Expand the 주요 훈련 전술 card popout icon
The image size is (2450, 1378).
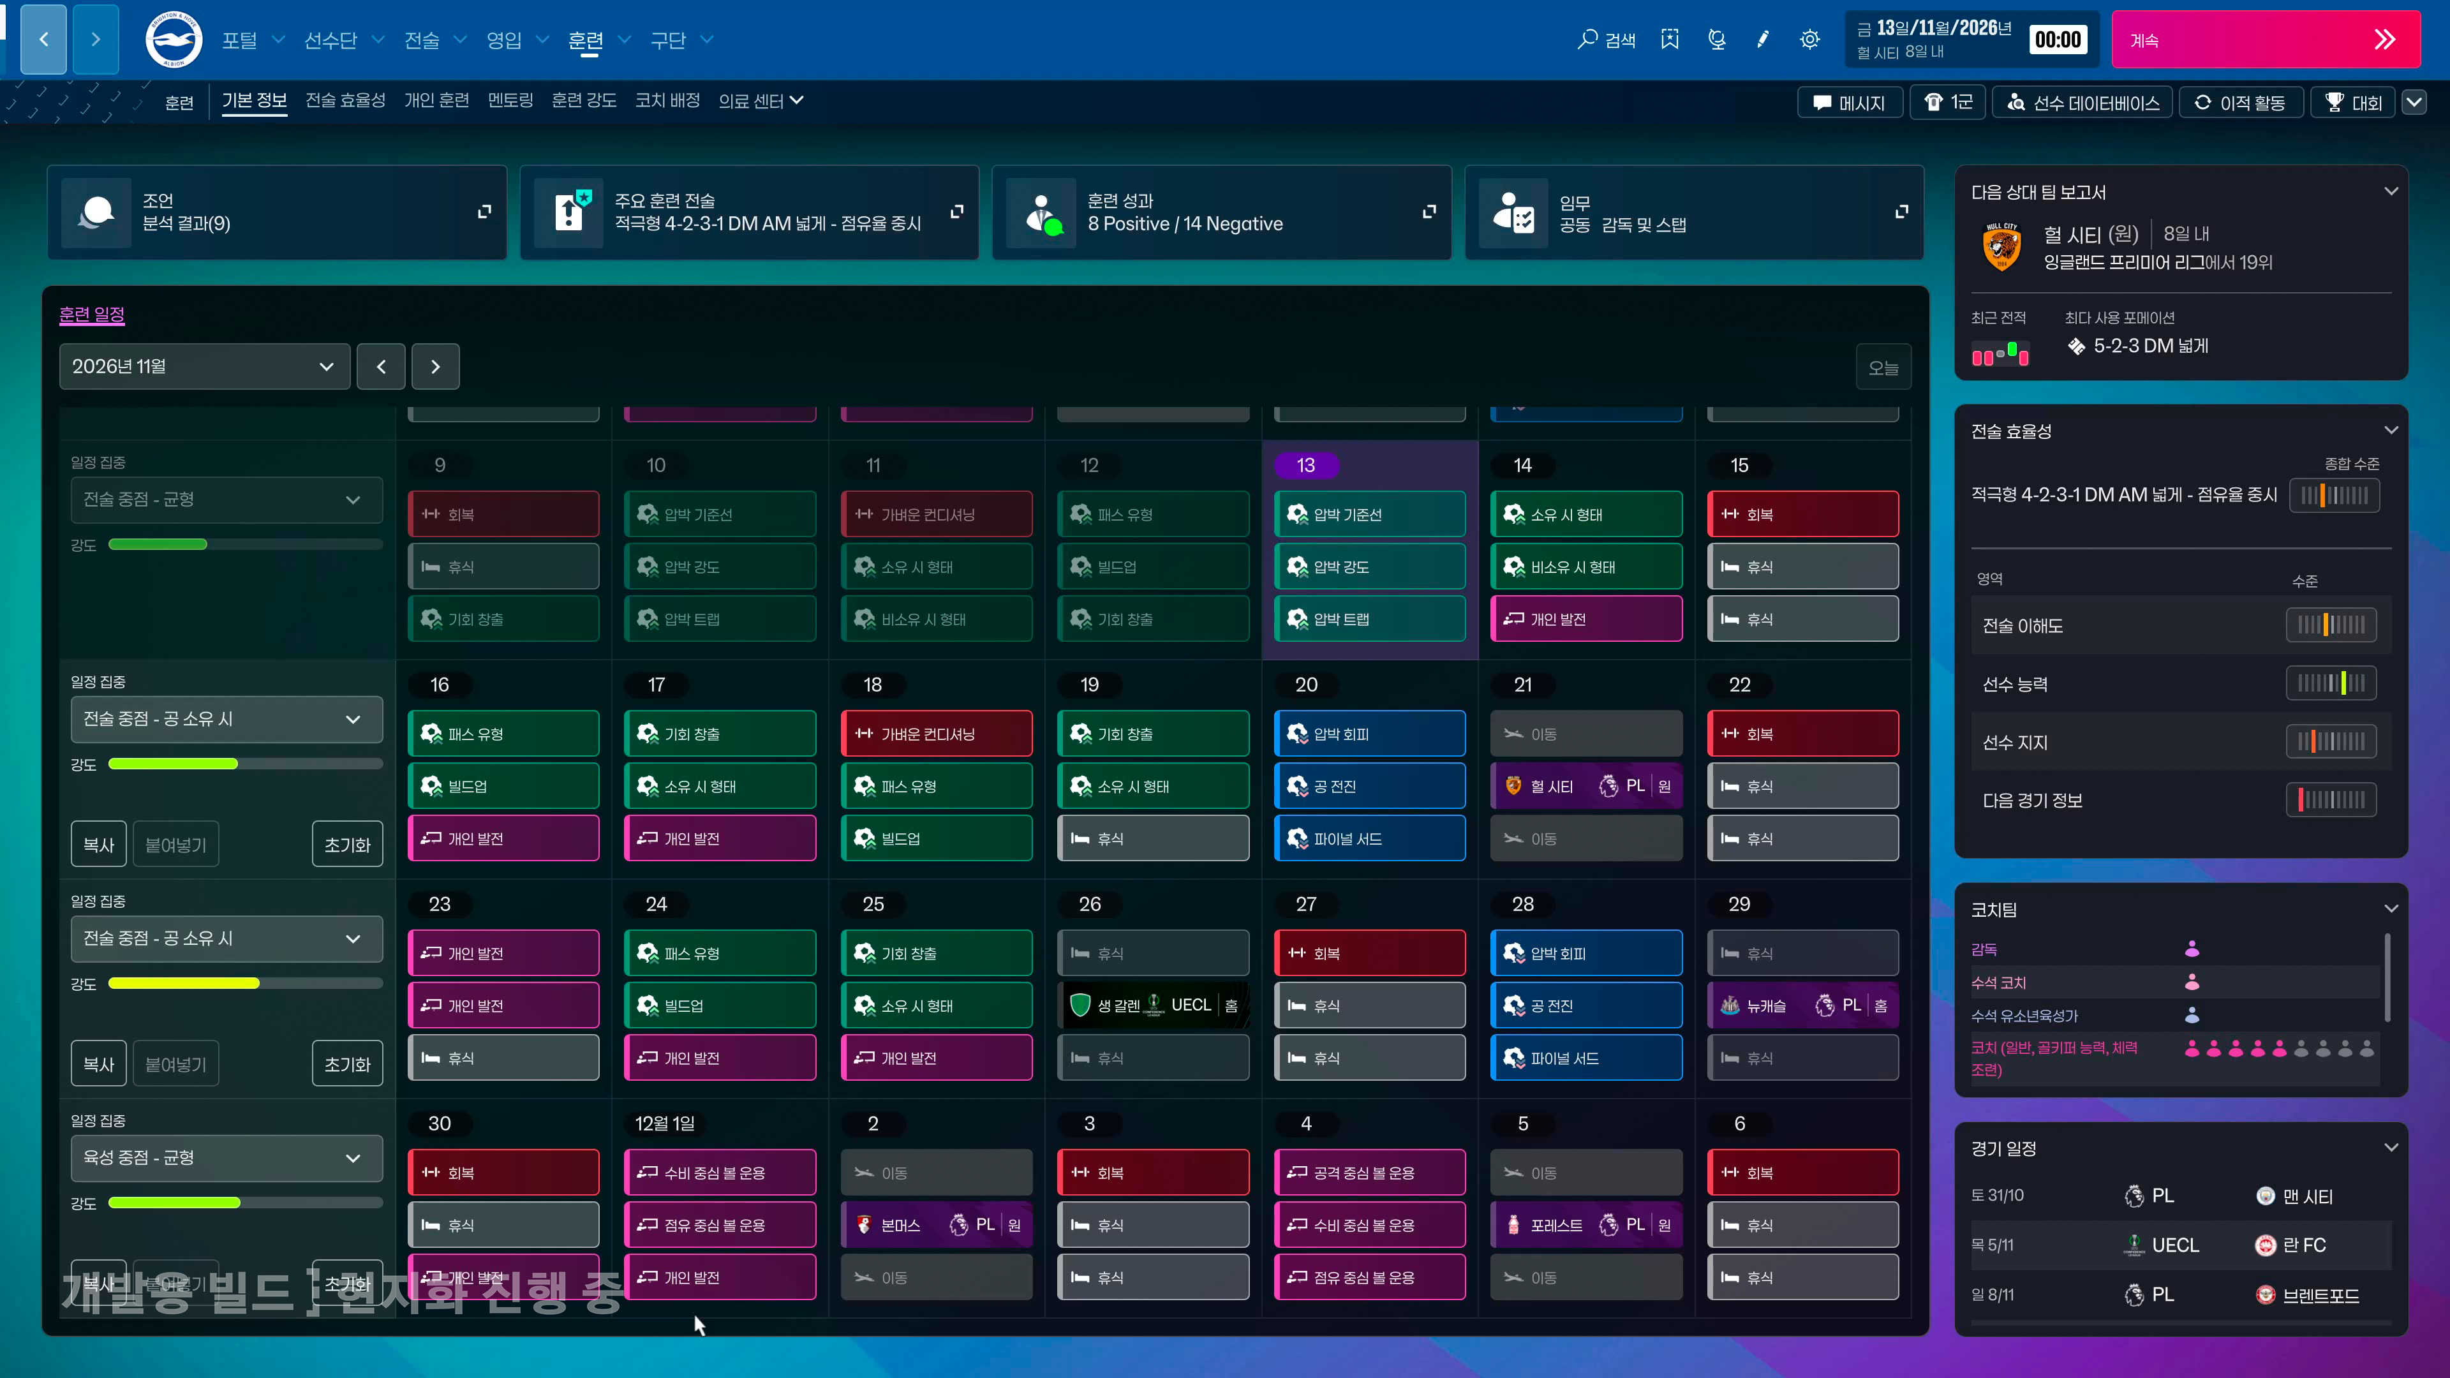click(x=957, y=211)
